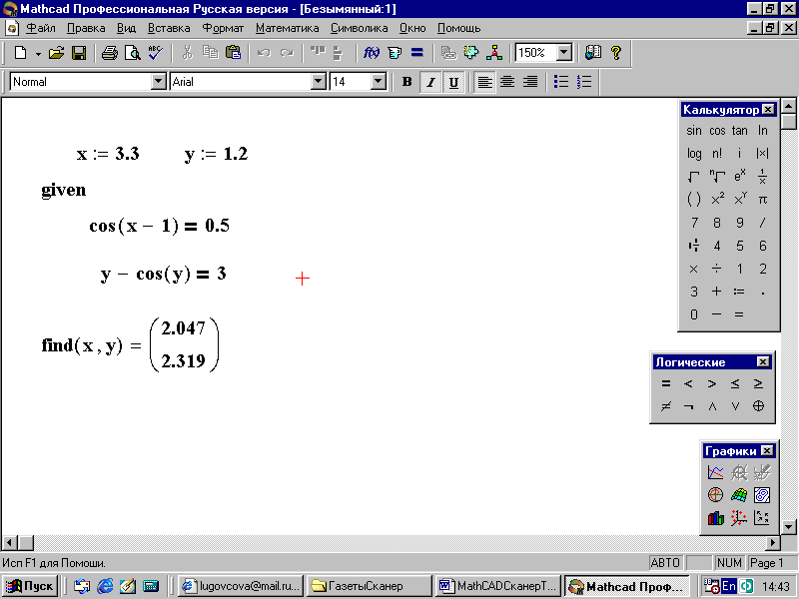Insert function with f(x) icon
This screenshot has height=599, width=799.
click(x=371, y=53)
